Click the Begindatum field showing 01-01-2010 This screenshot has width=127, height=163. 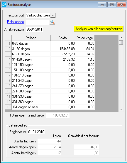click(x=36, y=132)
